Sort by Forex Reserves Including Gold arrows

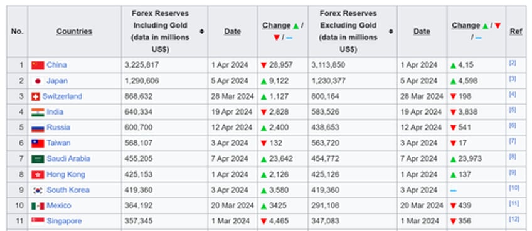[x=201, y=31]
